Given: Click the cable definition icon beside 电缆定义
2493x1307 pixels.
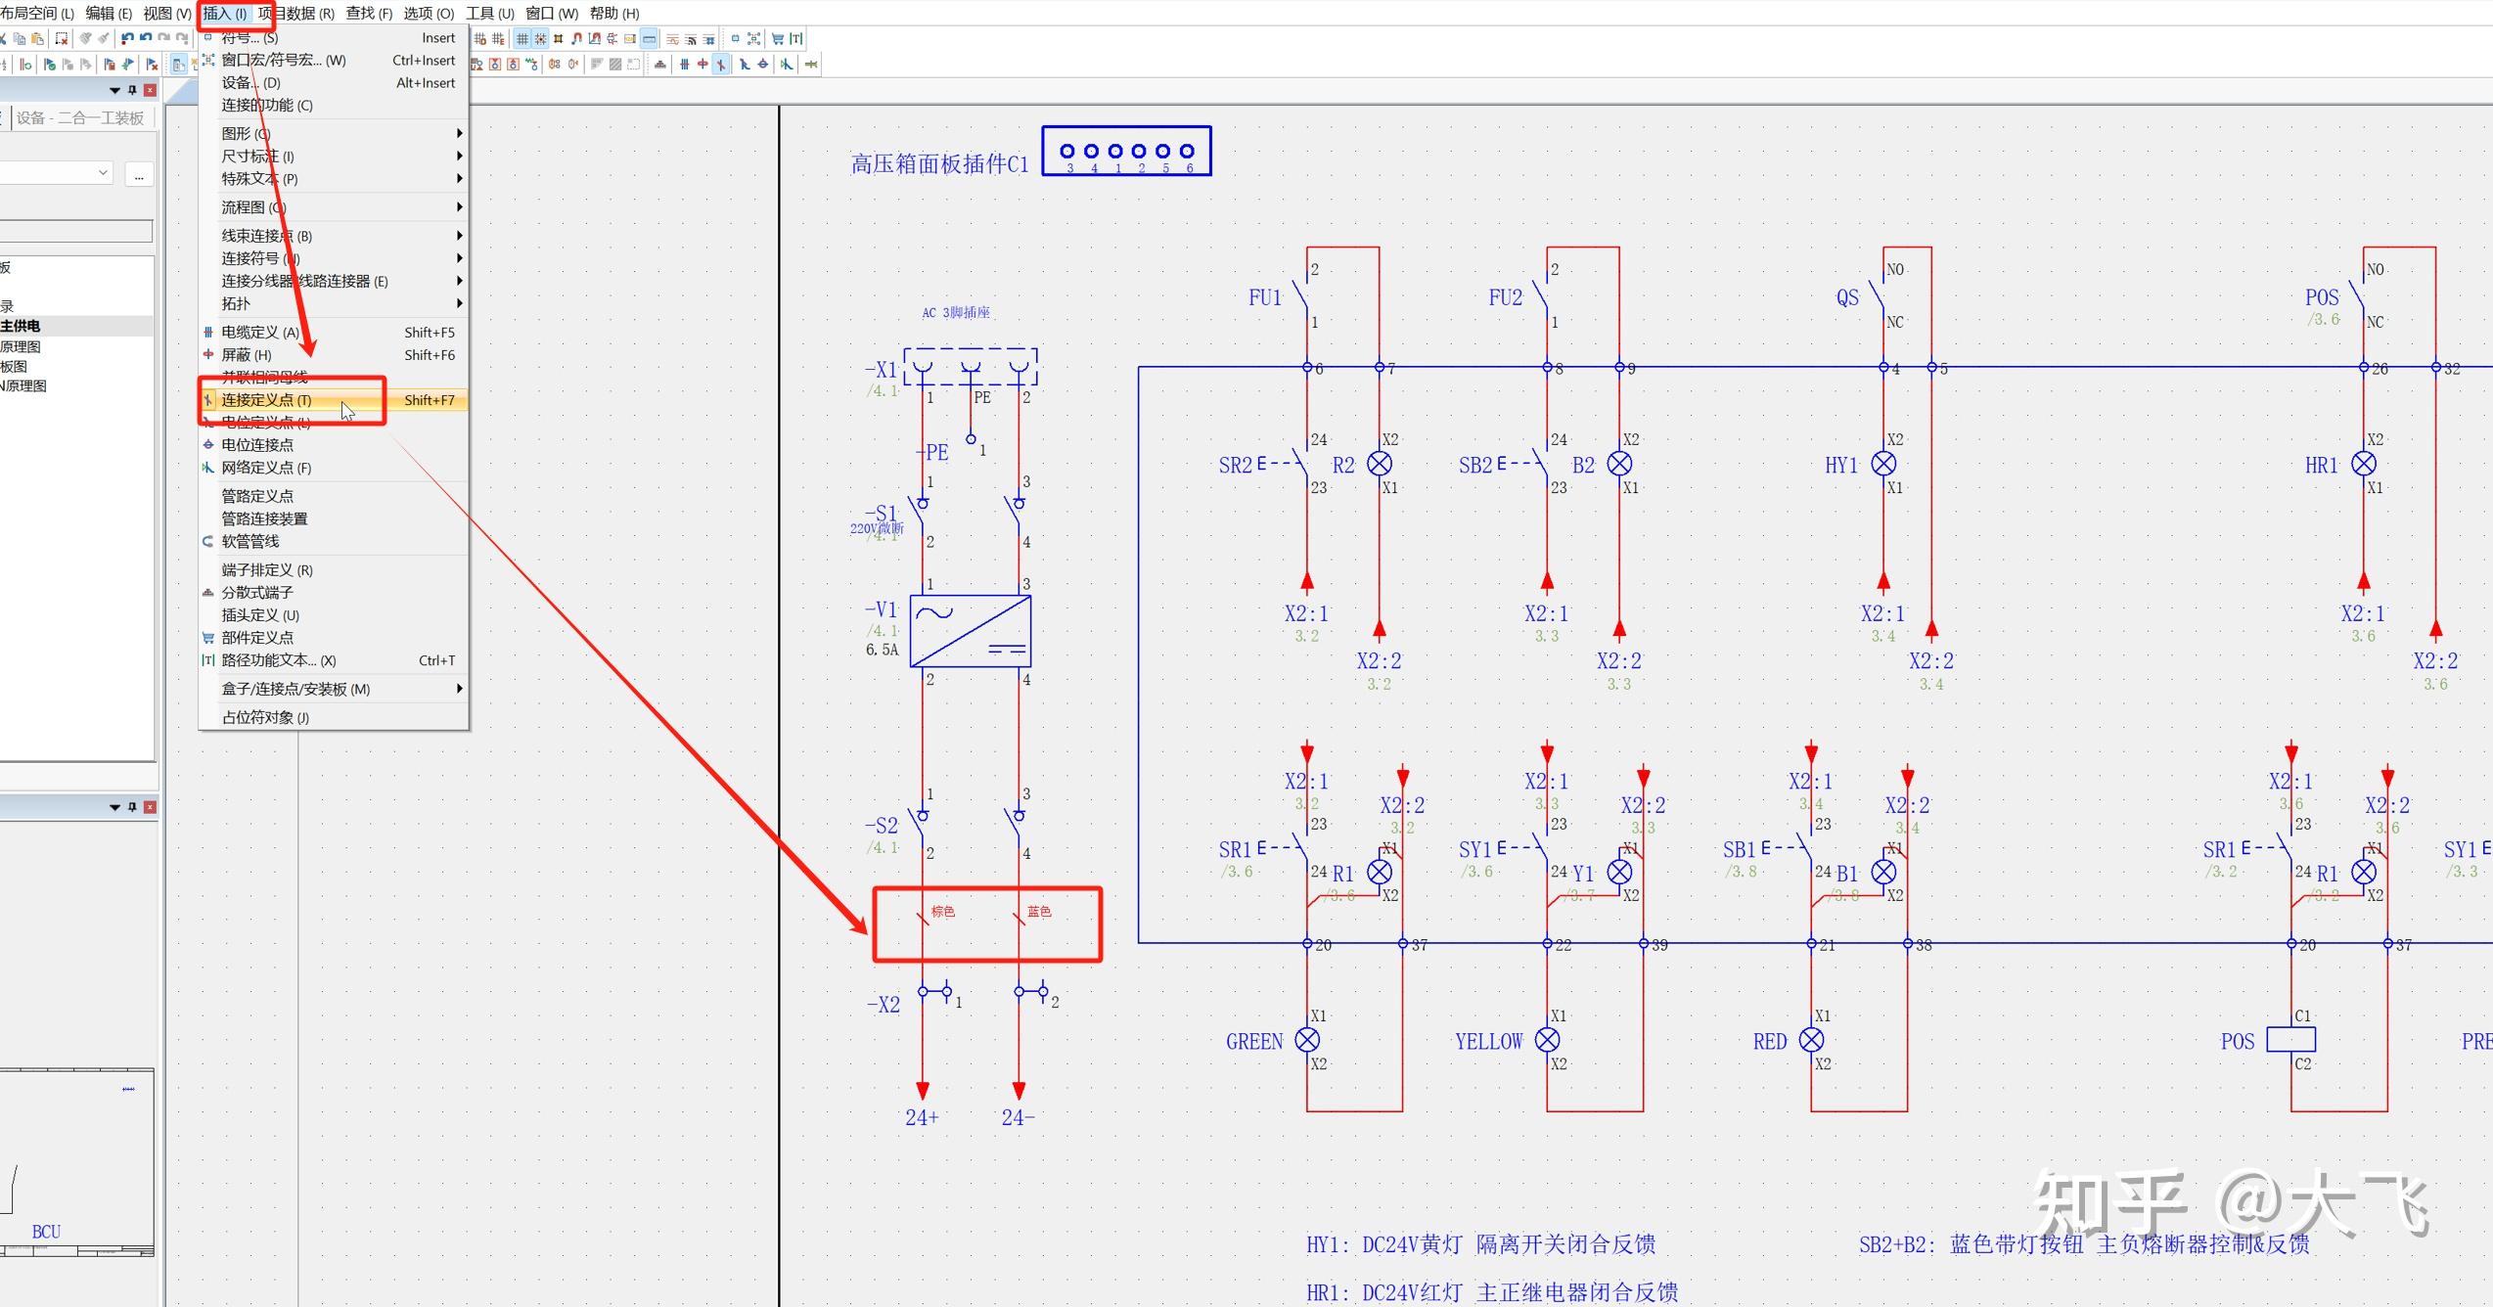Looking at the screenshot, I should point(208,332).
